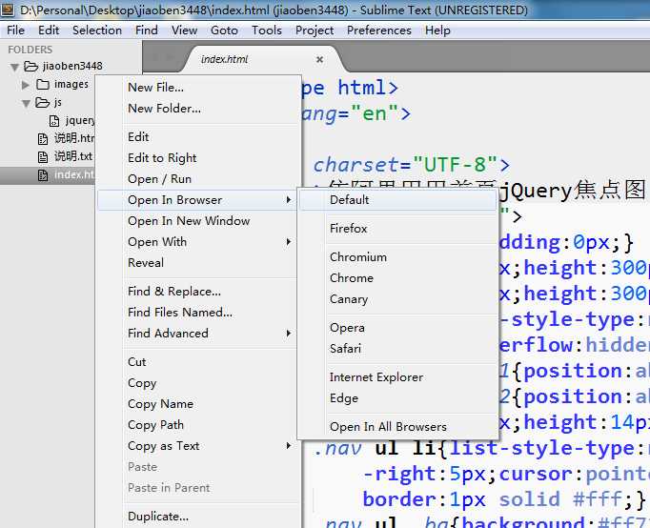Choose Copy as Text entry
Image resolution: width=650 pixels, height=528 pixels.
[x=198, y=445]
